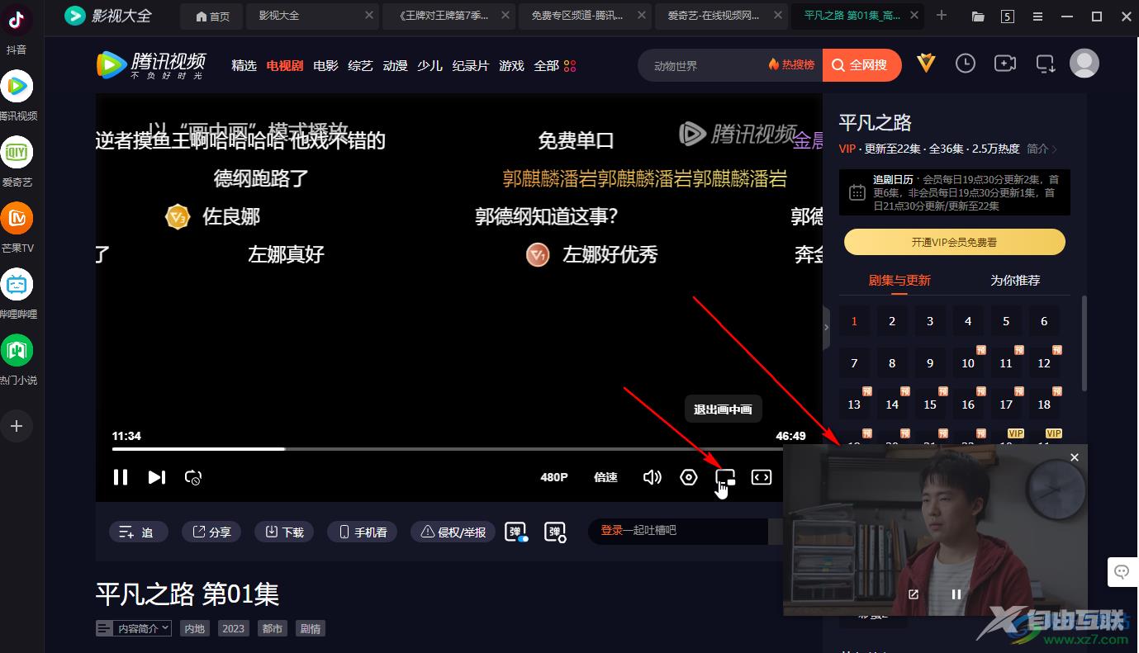Mute the video volume speaker icon
The width and height of the screenshot is (1139, 653).
click(652, 477)
